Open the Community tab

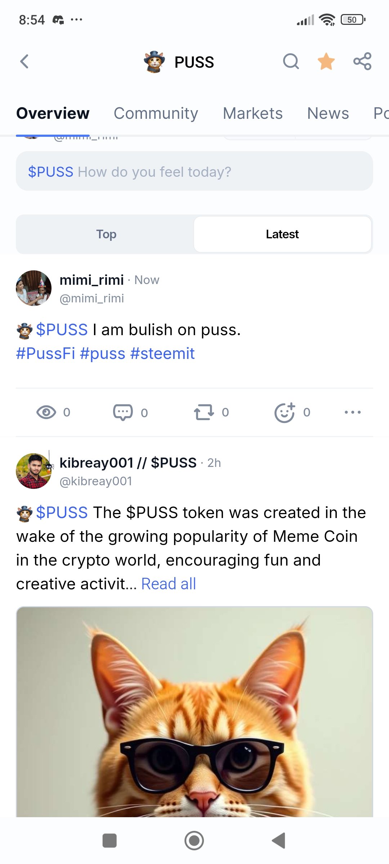pos(156,113)
